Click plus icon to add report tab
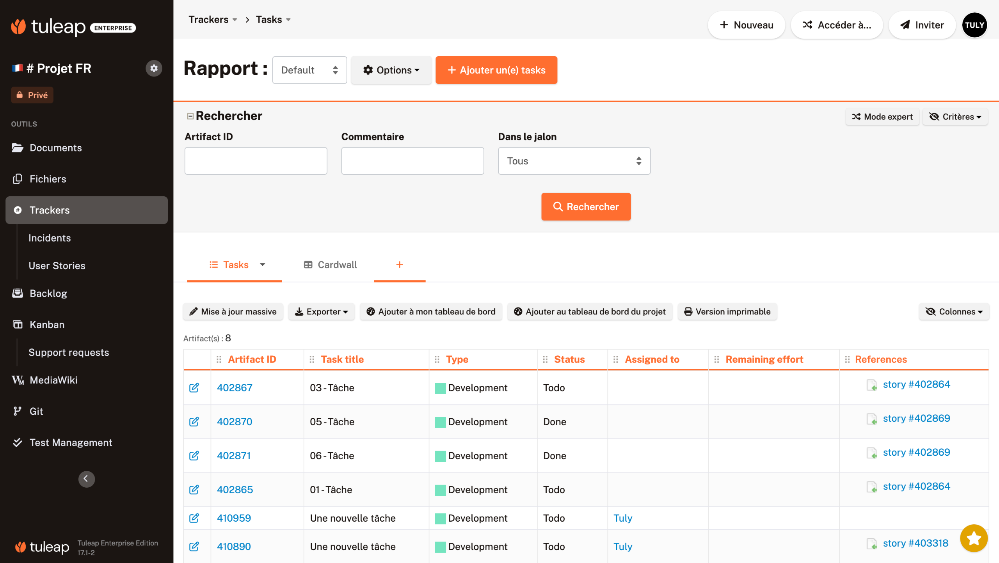Viewport: 999px width, 563px height. pyautogui.click(x=399, y=265)
